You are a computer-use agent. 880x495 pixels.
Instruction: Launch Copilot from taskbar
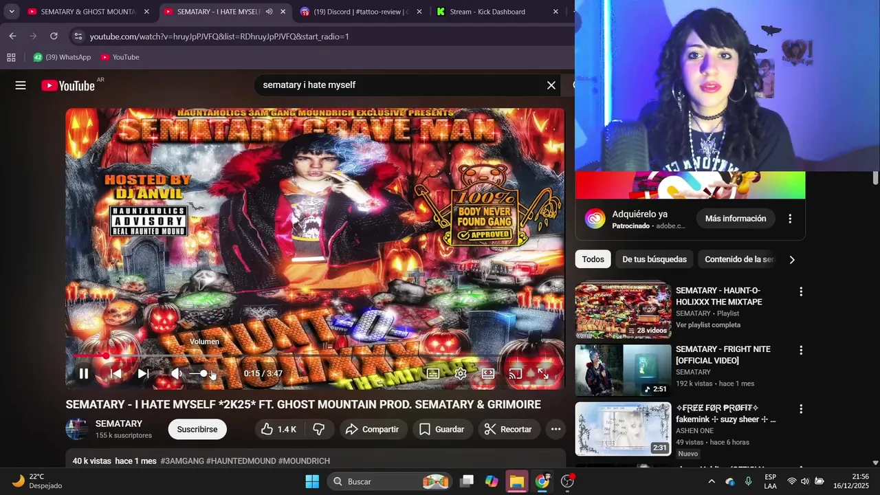[492, 481]
